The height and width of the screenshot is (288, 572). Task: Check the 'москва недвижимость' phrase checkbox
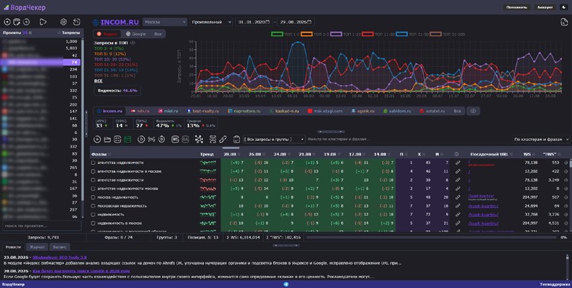93,197
